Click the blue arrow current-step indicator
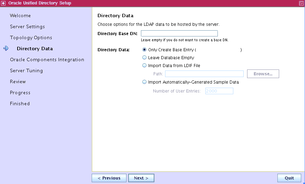This screenshot has height=184, width=305. (x=6, y=48)
